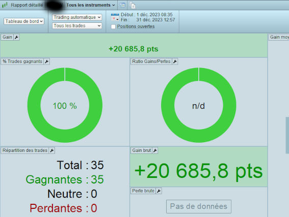Open the Perte brute wrench settings
The width and height of the screenshot is (289, 217).
coord(159,191)
